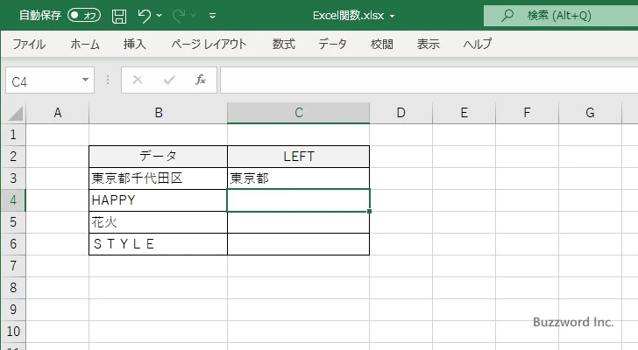
Task: Switch to the 校閲 tab
Action: tap(382, 44)
